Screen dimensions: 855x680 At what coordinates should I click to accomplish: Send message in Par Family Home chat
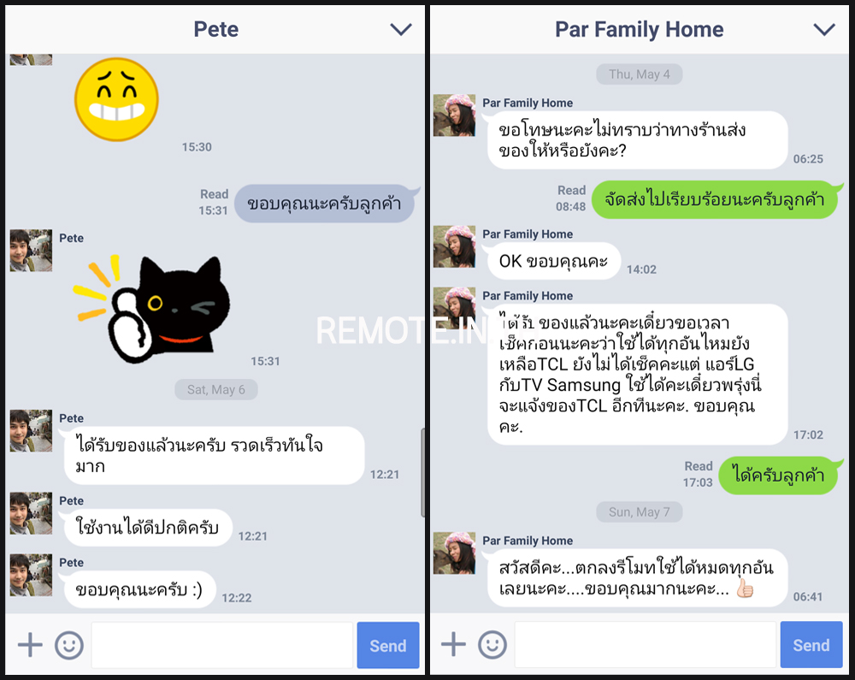click(811, 645)
